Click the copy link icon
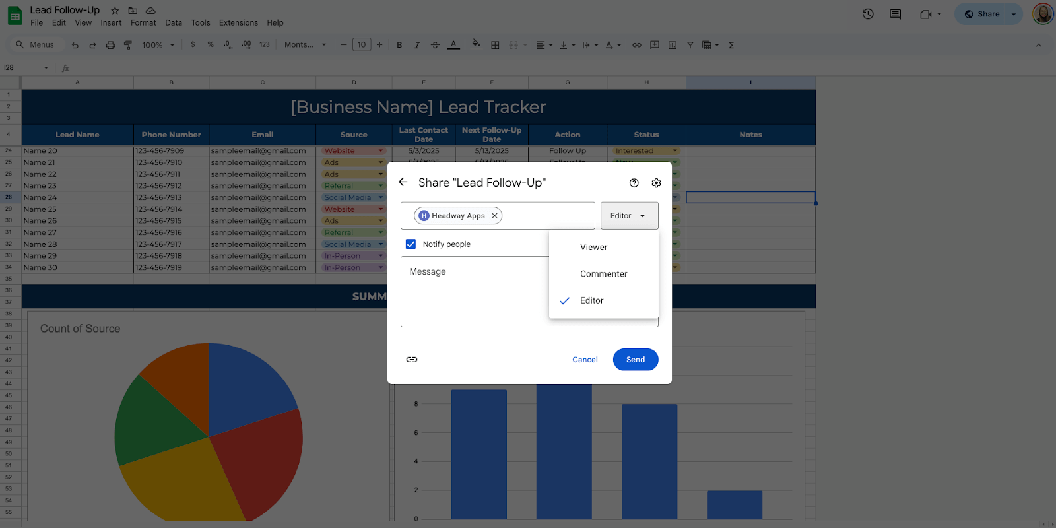Viewport: 1056px width, 528px height. click(412, 360)
